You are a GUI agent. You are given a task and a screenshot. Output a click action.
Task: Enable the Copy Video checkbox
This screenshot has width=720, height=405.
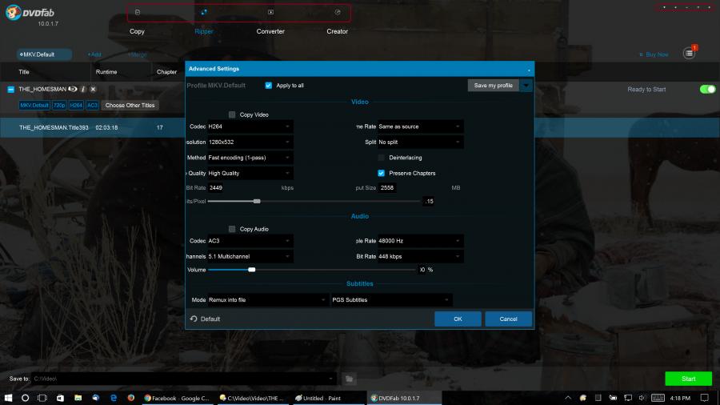pos(232,114)
